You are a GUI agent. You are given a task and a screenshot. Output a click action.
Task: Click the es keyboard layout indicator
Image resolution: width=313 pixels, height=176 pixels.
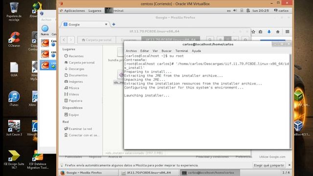point(229,11)
